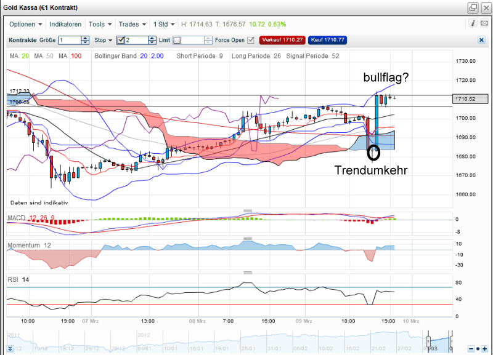This screenshot has height=355, width=493.
Task: Click the Verkauf 1710.27 sell icon button
Action: pyautogui.click(x=282, y=39)
